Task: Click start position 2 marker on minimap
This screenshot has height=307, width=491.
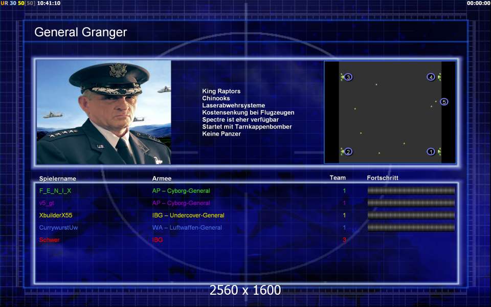Action: pos(348,151)
